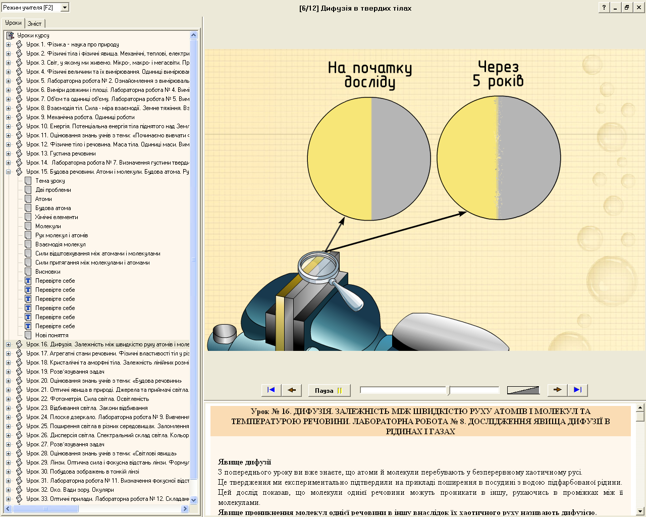Click the lesson icon for Урок 3

[x=19, y=63]
